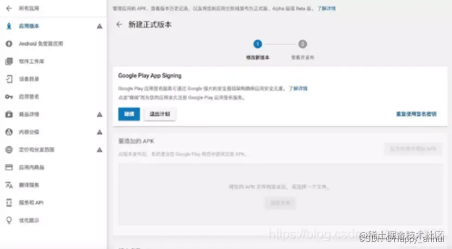Click the 新建正式版本 page title
Viewport: 452px width, 249px height.
[150, 25]
